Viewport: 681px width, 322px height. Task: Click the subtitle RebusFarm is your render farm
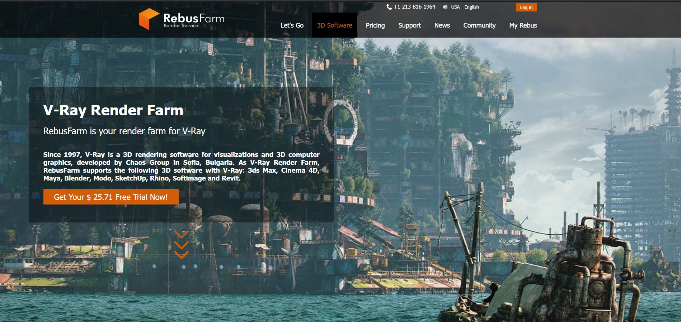(x=124, y=131)
